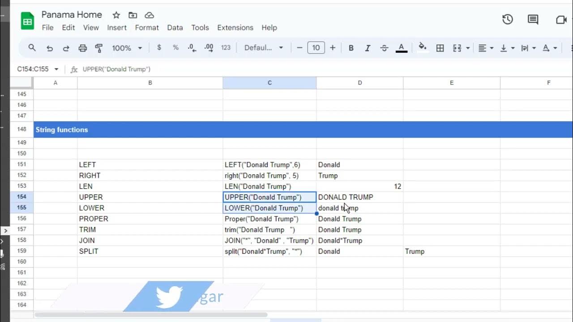Open the Extensions menu

pyautogui.click(x=235, y=28)
